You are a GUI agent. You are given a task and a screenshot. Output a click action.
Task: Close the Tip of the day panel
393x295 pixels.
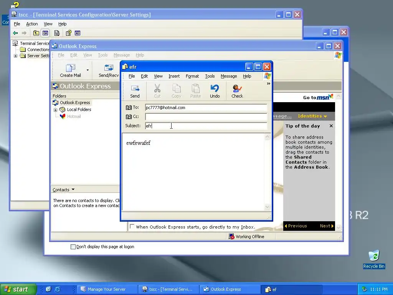(331, 126)
